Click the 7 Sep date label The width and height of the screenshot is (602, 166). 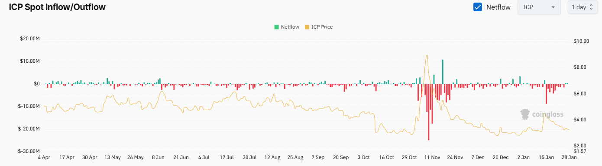tap(318, 157)
